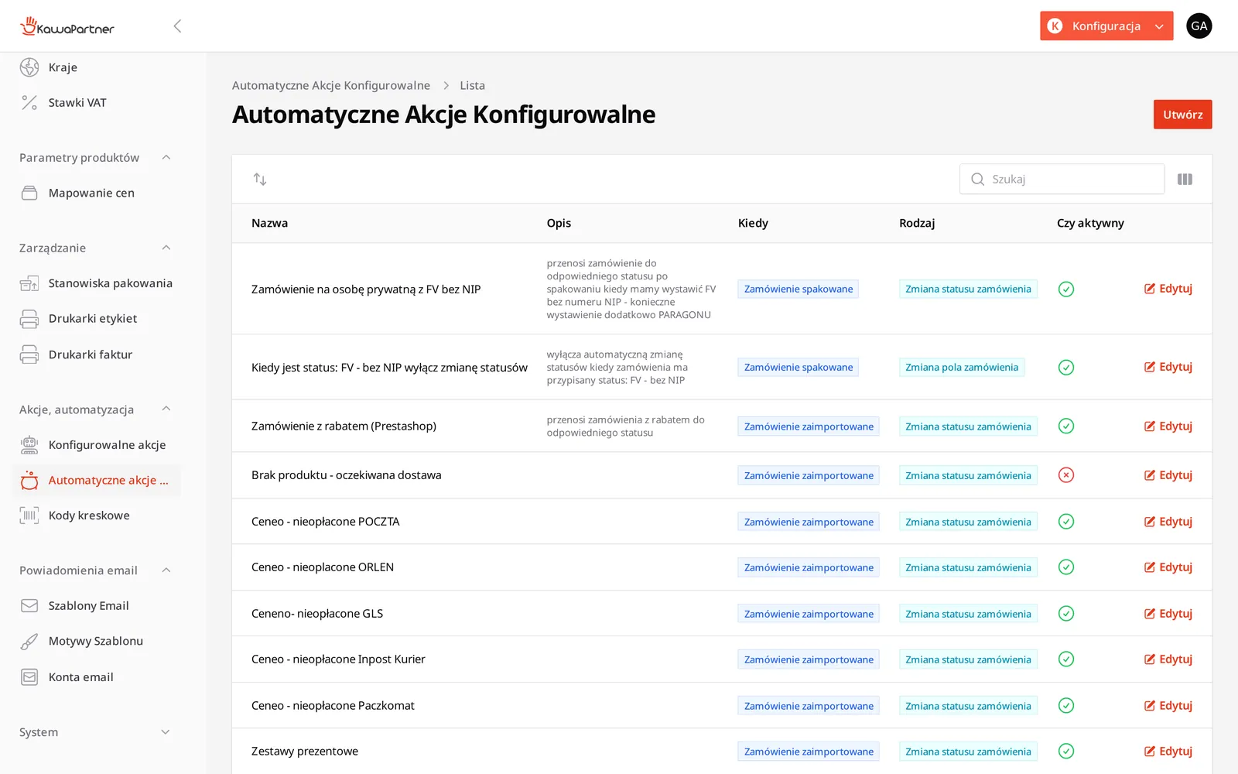1238x774 pixels.
Task: Sort by Kiedy column header
Action: click(753, 223)
